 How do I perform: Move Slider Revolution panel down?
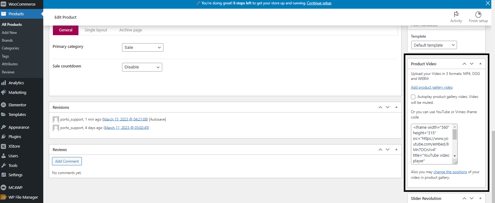(472, 198)
